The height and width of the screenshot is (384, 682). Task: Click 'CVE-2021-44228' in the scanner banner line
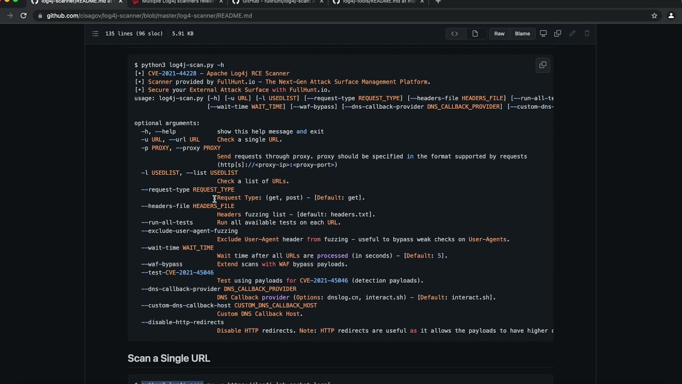pyautogui.click(x=172, y=74)
